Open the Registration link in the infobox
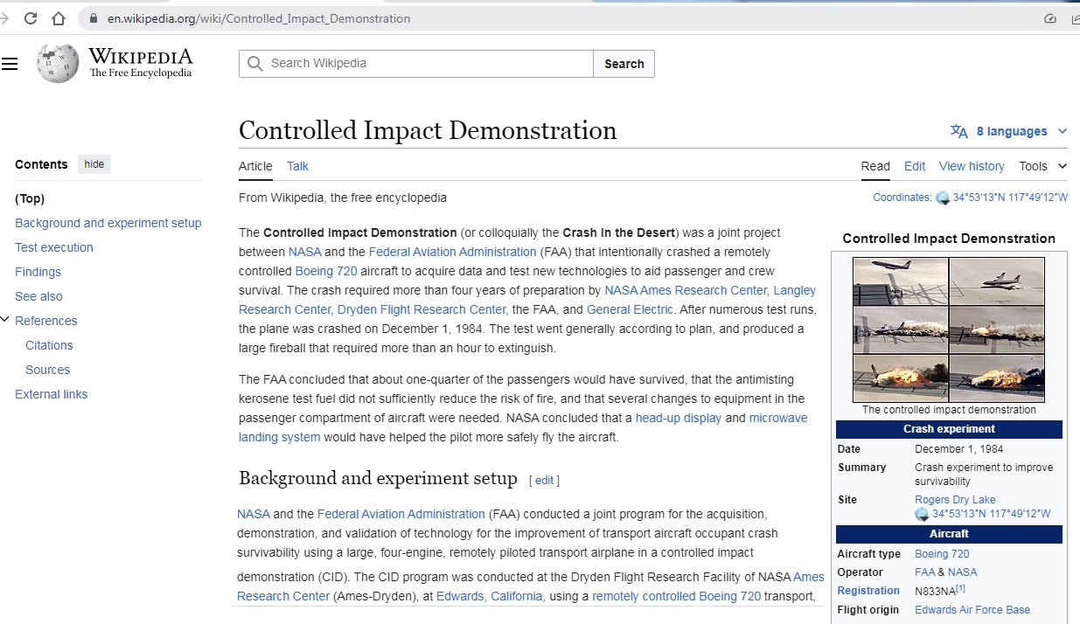The image size is (1080, 624). [x=868, y=591]
